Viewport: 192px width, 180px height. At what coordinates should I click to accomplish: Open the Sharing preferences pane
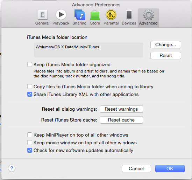(x=79, y=18)
